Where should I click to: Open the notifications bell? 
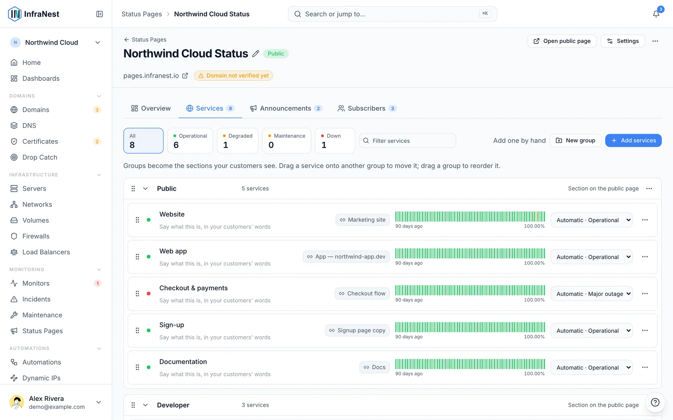click(x=656, y=14)
